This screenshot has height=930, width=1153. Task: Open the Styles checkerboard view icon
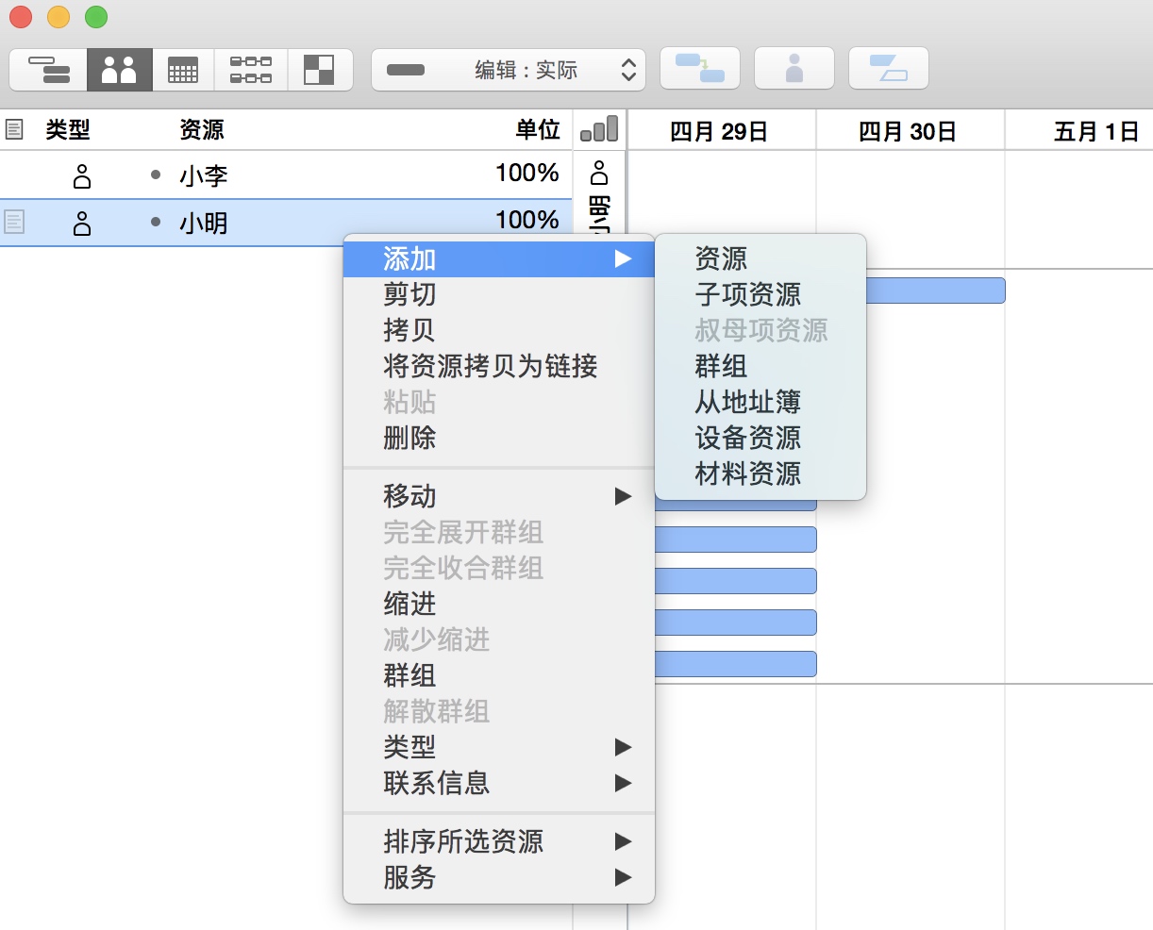pyautogui.click(x=319, y=70)
